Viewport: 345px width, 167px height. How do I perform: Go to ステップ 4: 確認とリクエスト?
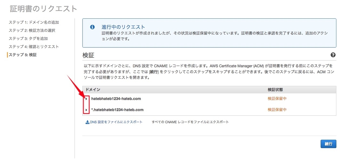pyautogui.click(x=34, y=47)
